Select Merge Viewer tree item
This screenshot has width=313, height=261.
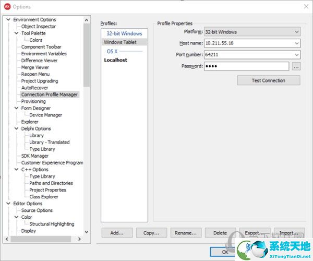(35, 67)
